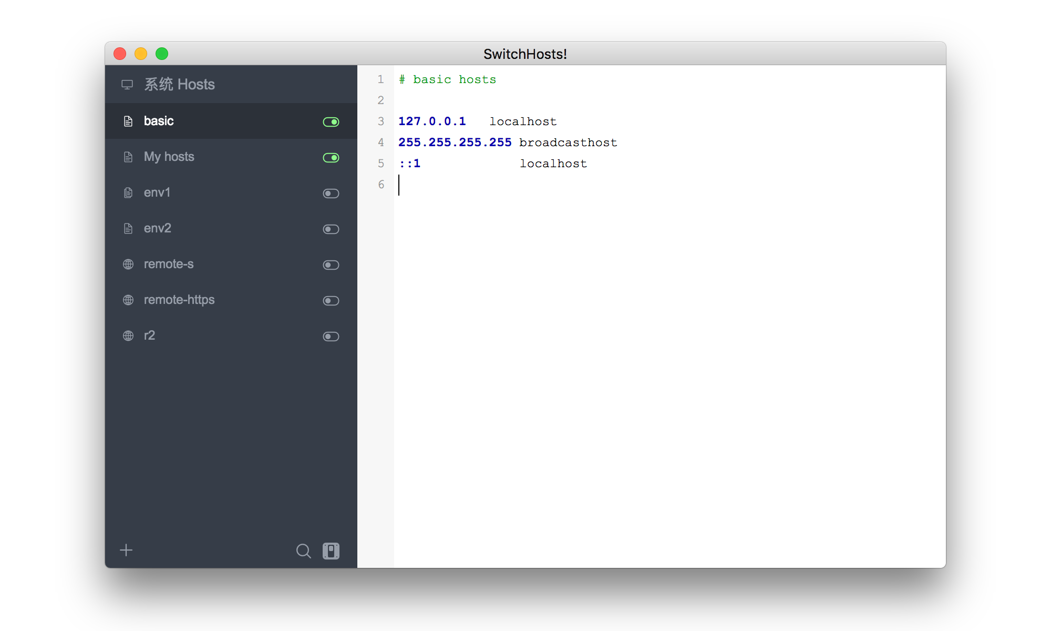Image resolution: width=1051 pixels, height=631 pixels.
Task: Disable the basic hosts toggle
Action: tap(331, 122)
